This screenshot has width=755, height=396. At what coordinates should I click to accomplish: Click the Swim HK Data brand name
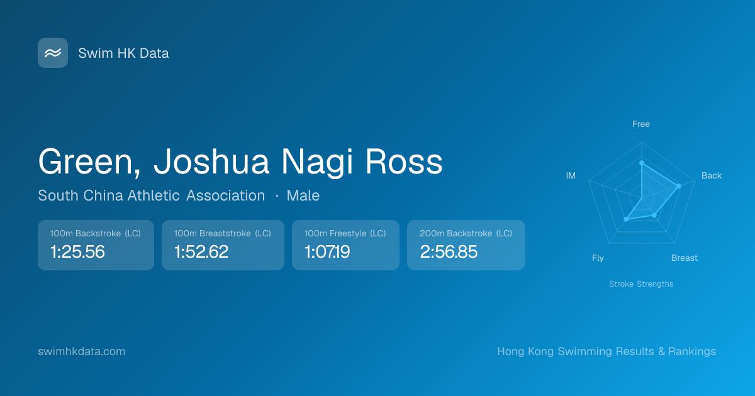tap(123, 53)
